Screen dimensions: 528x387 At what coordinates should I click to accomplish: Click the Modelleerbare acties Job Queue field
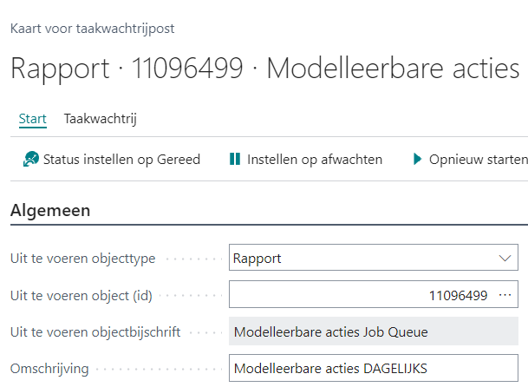coord(373,331)
